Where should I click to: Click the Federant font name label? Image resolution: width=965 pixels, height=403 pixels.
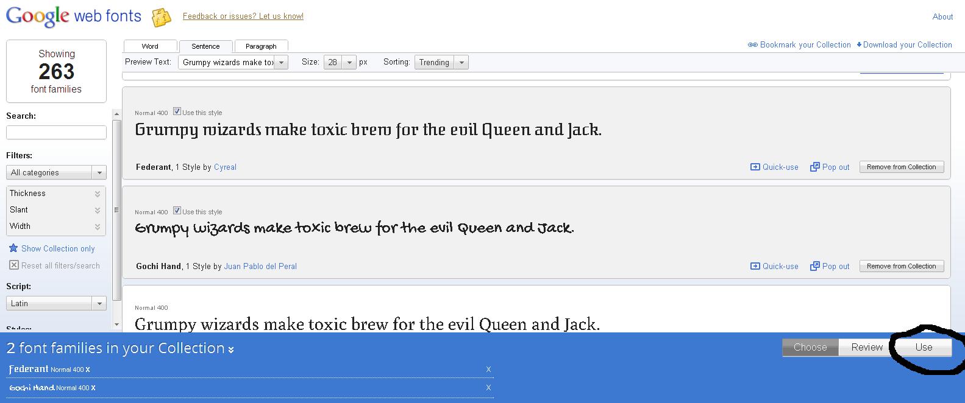pyautogui.click(x=153, y=167)
